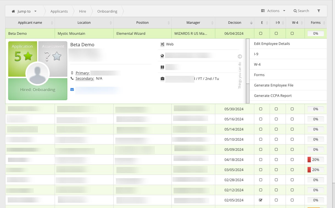The image size is (335, 208).
Task: Open the Jump to dropdown arrow
Action: tap(35, 11)
